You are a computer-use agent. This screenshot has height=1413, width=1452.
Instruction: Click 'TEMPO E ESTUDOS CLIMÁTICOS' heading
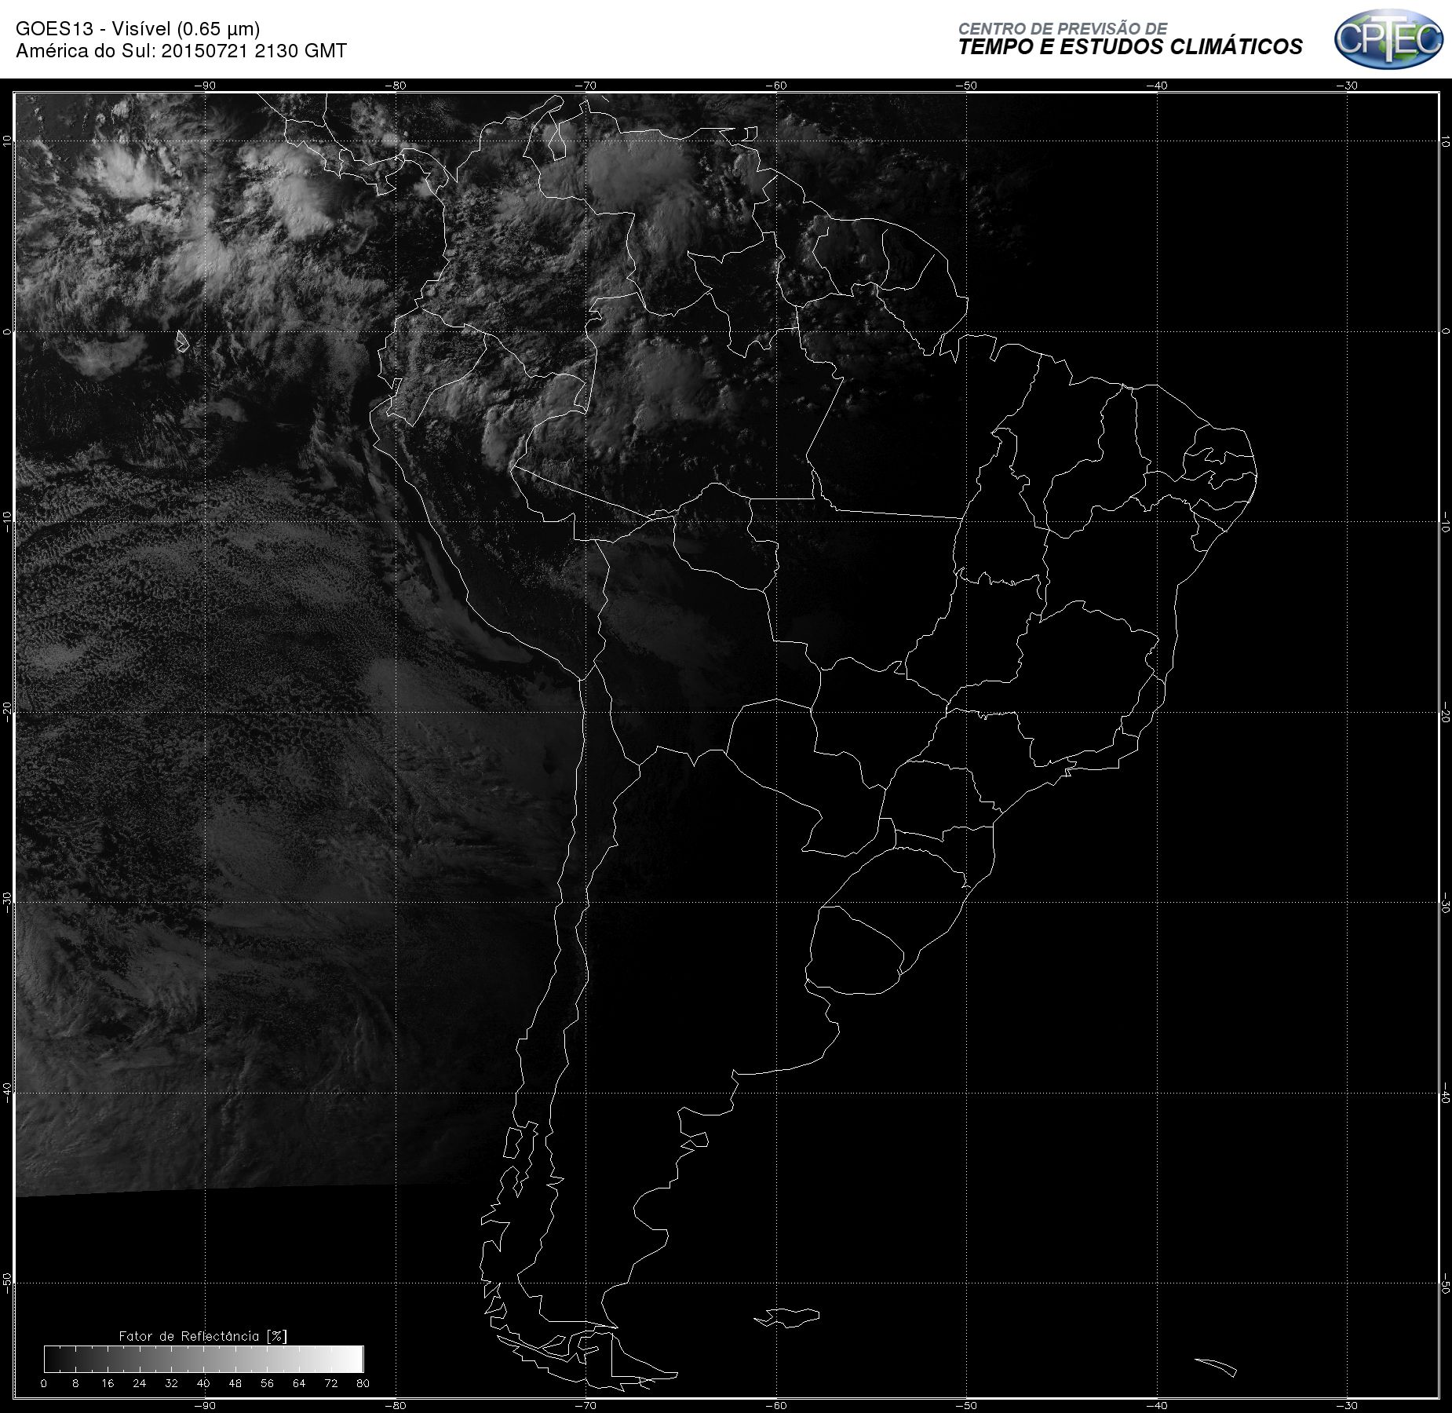(x=1130, y=47)
